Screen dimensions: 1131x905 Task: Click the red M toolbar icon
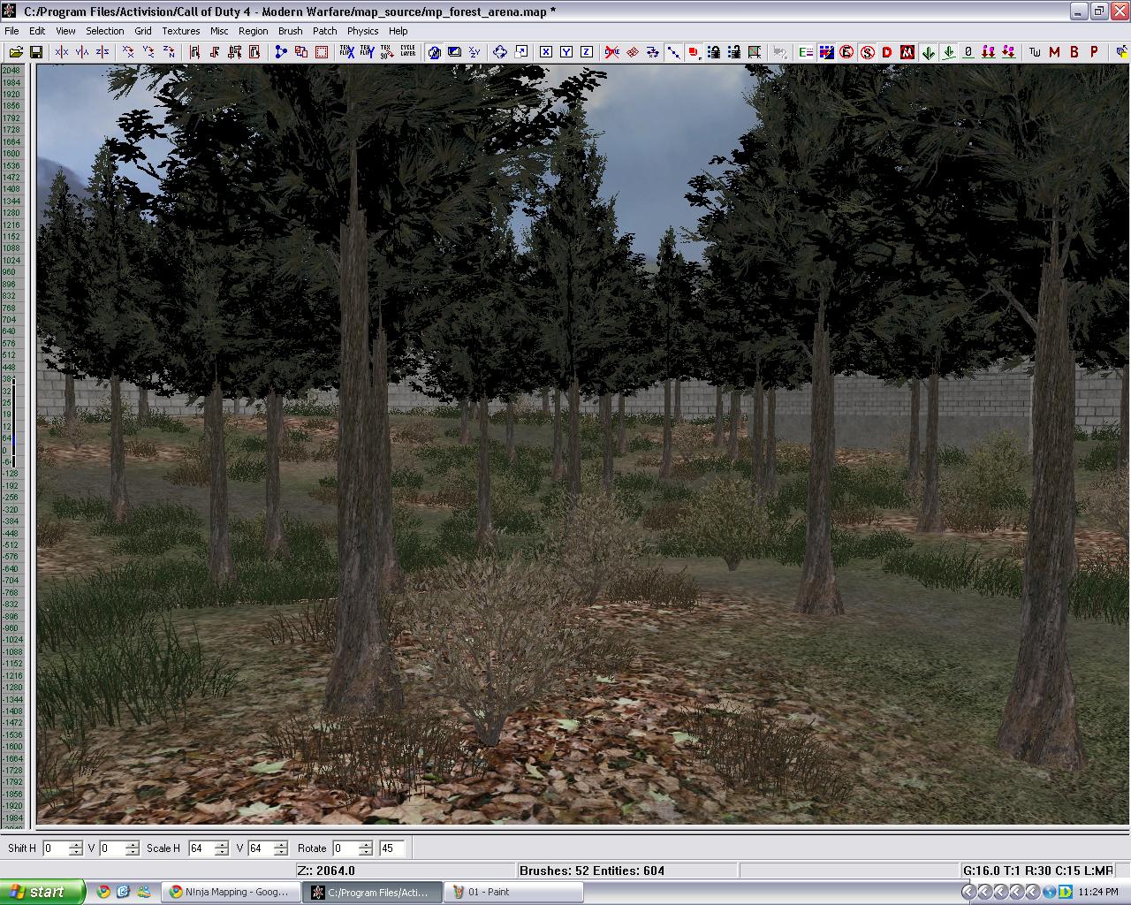point(1054,52)
